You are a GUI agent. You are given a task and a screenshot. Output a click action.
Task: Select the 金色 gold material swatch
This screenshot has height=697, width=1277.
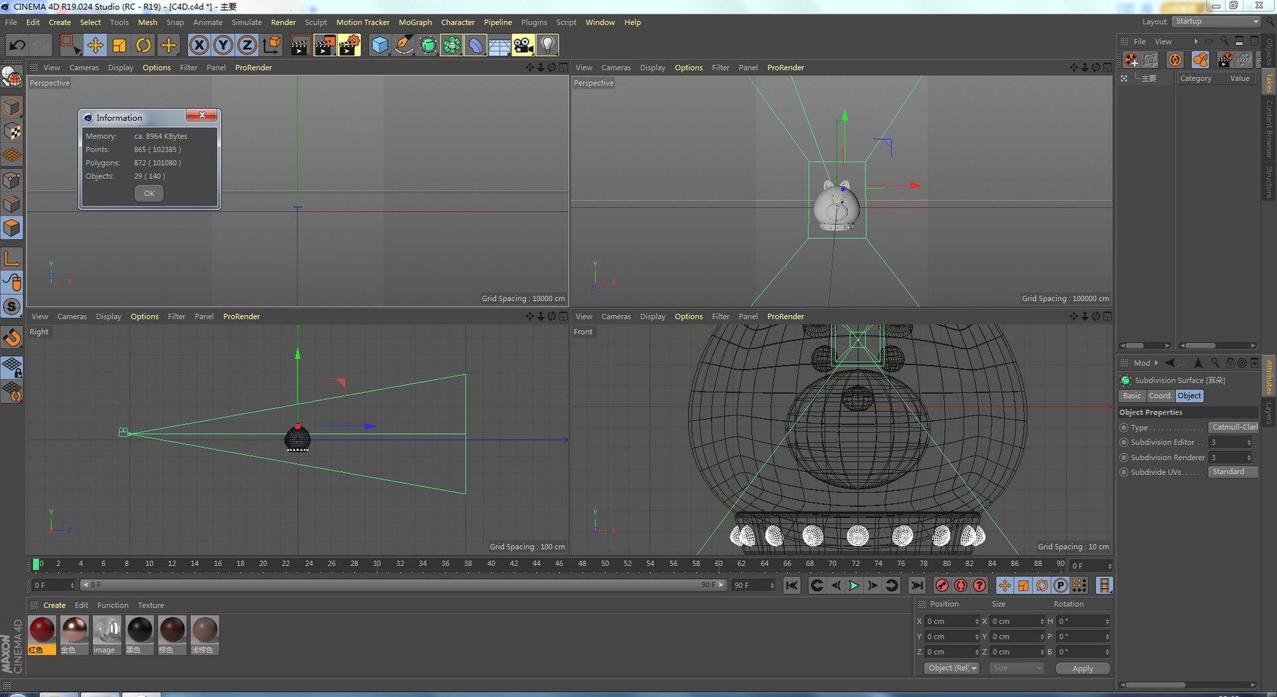74,635
